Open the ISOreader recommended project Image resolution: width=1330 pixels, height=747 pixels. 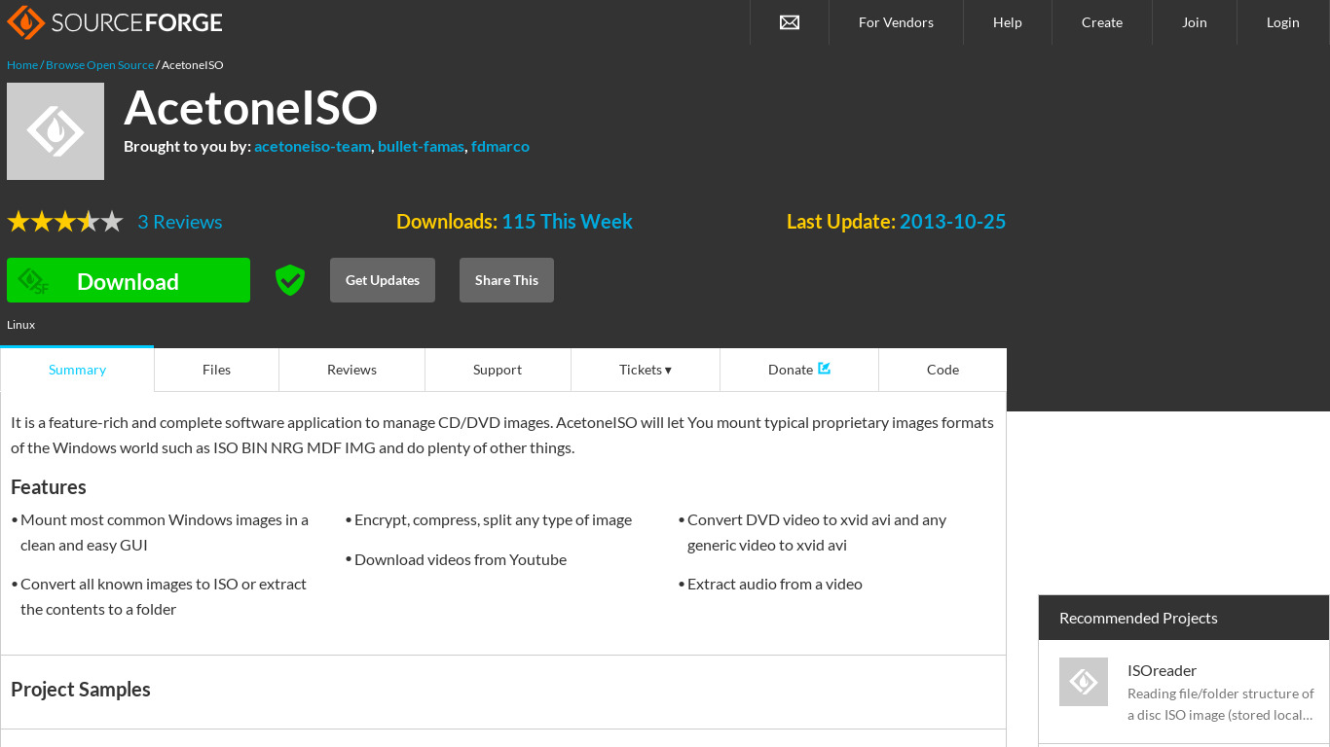[1162, 670]
